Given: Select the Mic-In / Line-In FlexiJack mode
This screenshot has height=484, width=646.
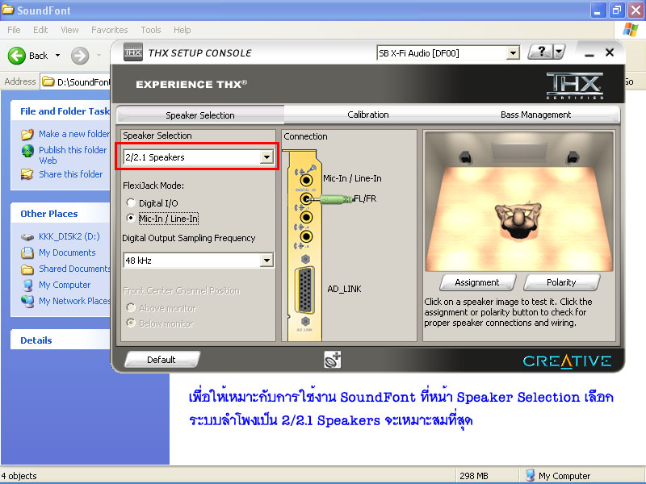Looking at the screenshot, I should (131, 218).
